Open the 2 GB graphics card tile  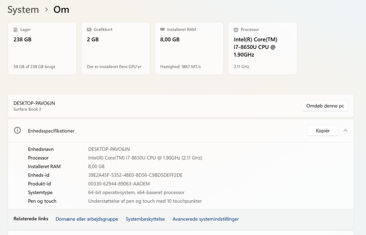115,48
